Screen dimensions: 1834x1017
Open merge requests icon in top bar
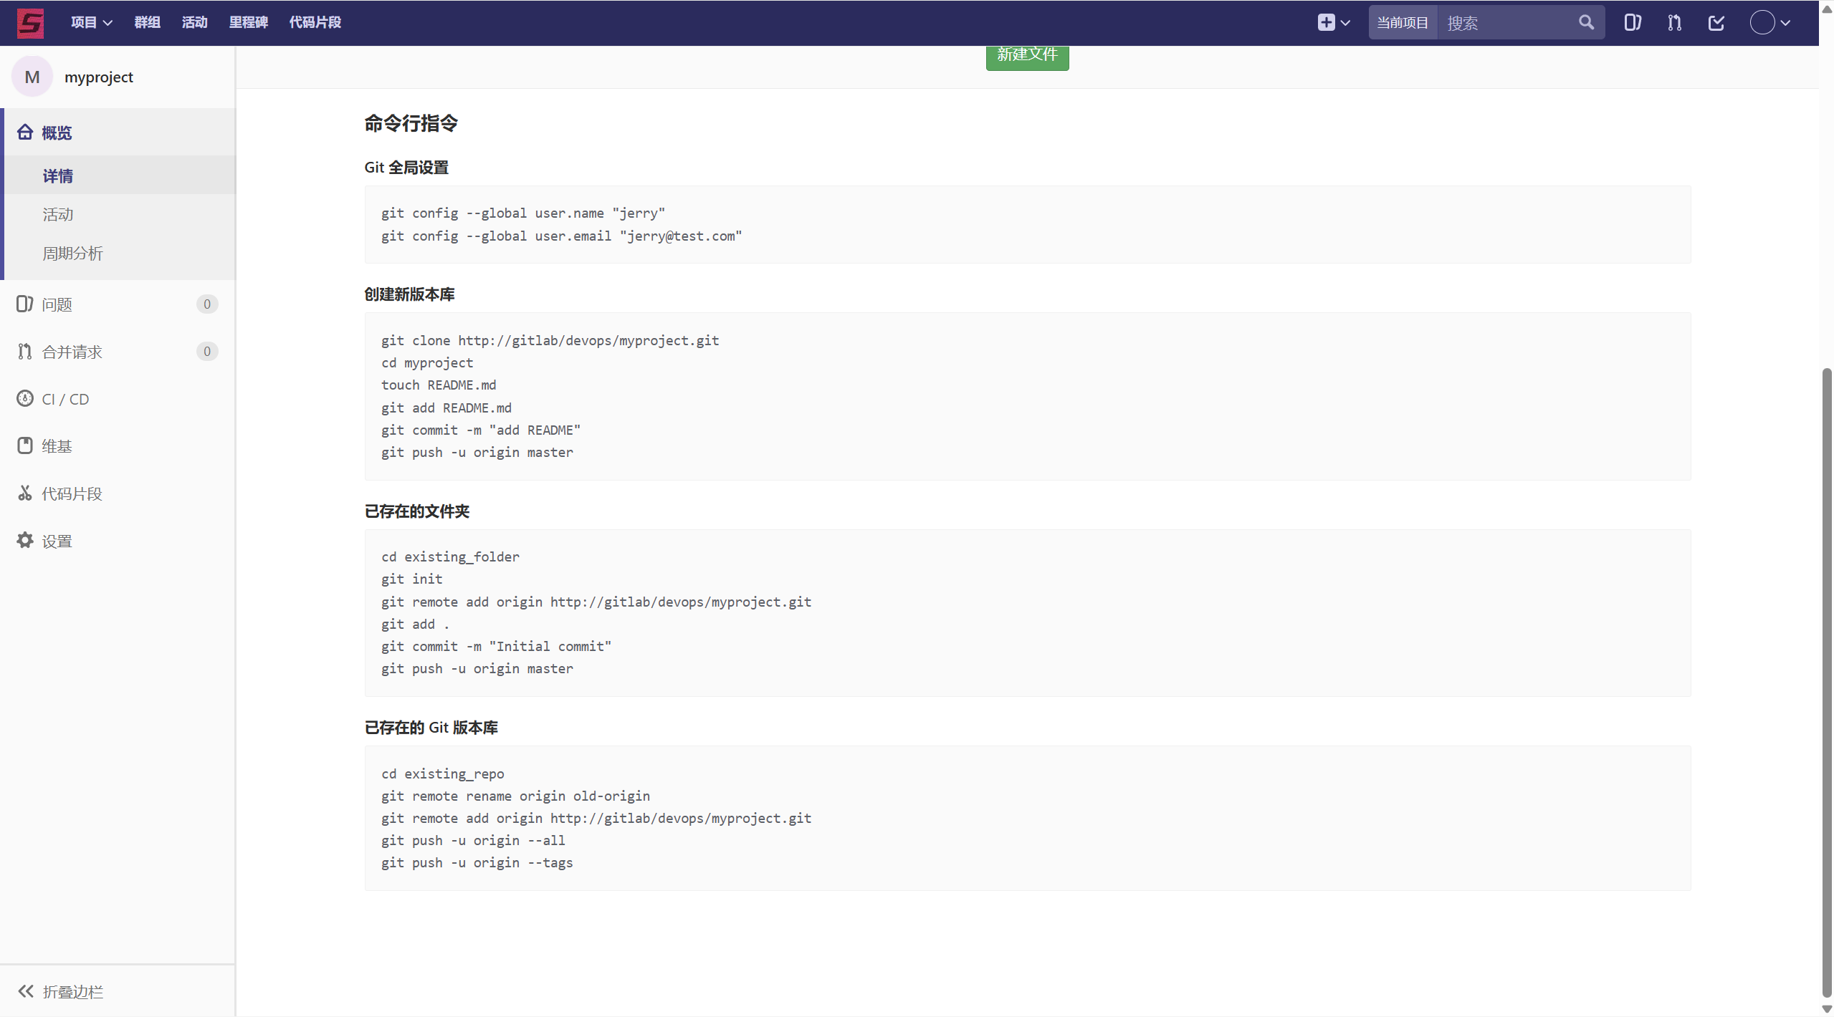(x=1674, y=23)
